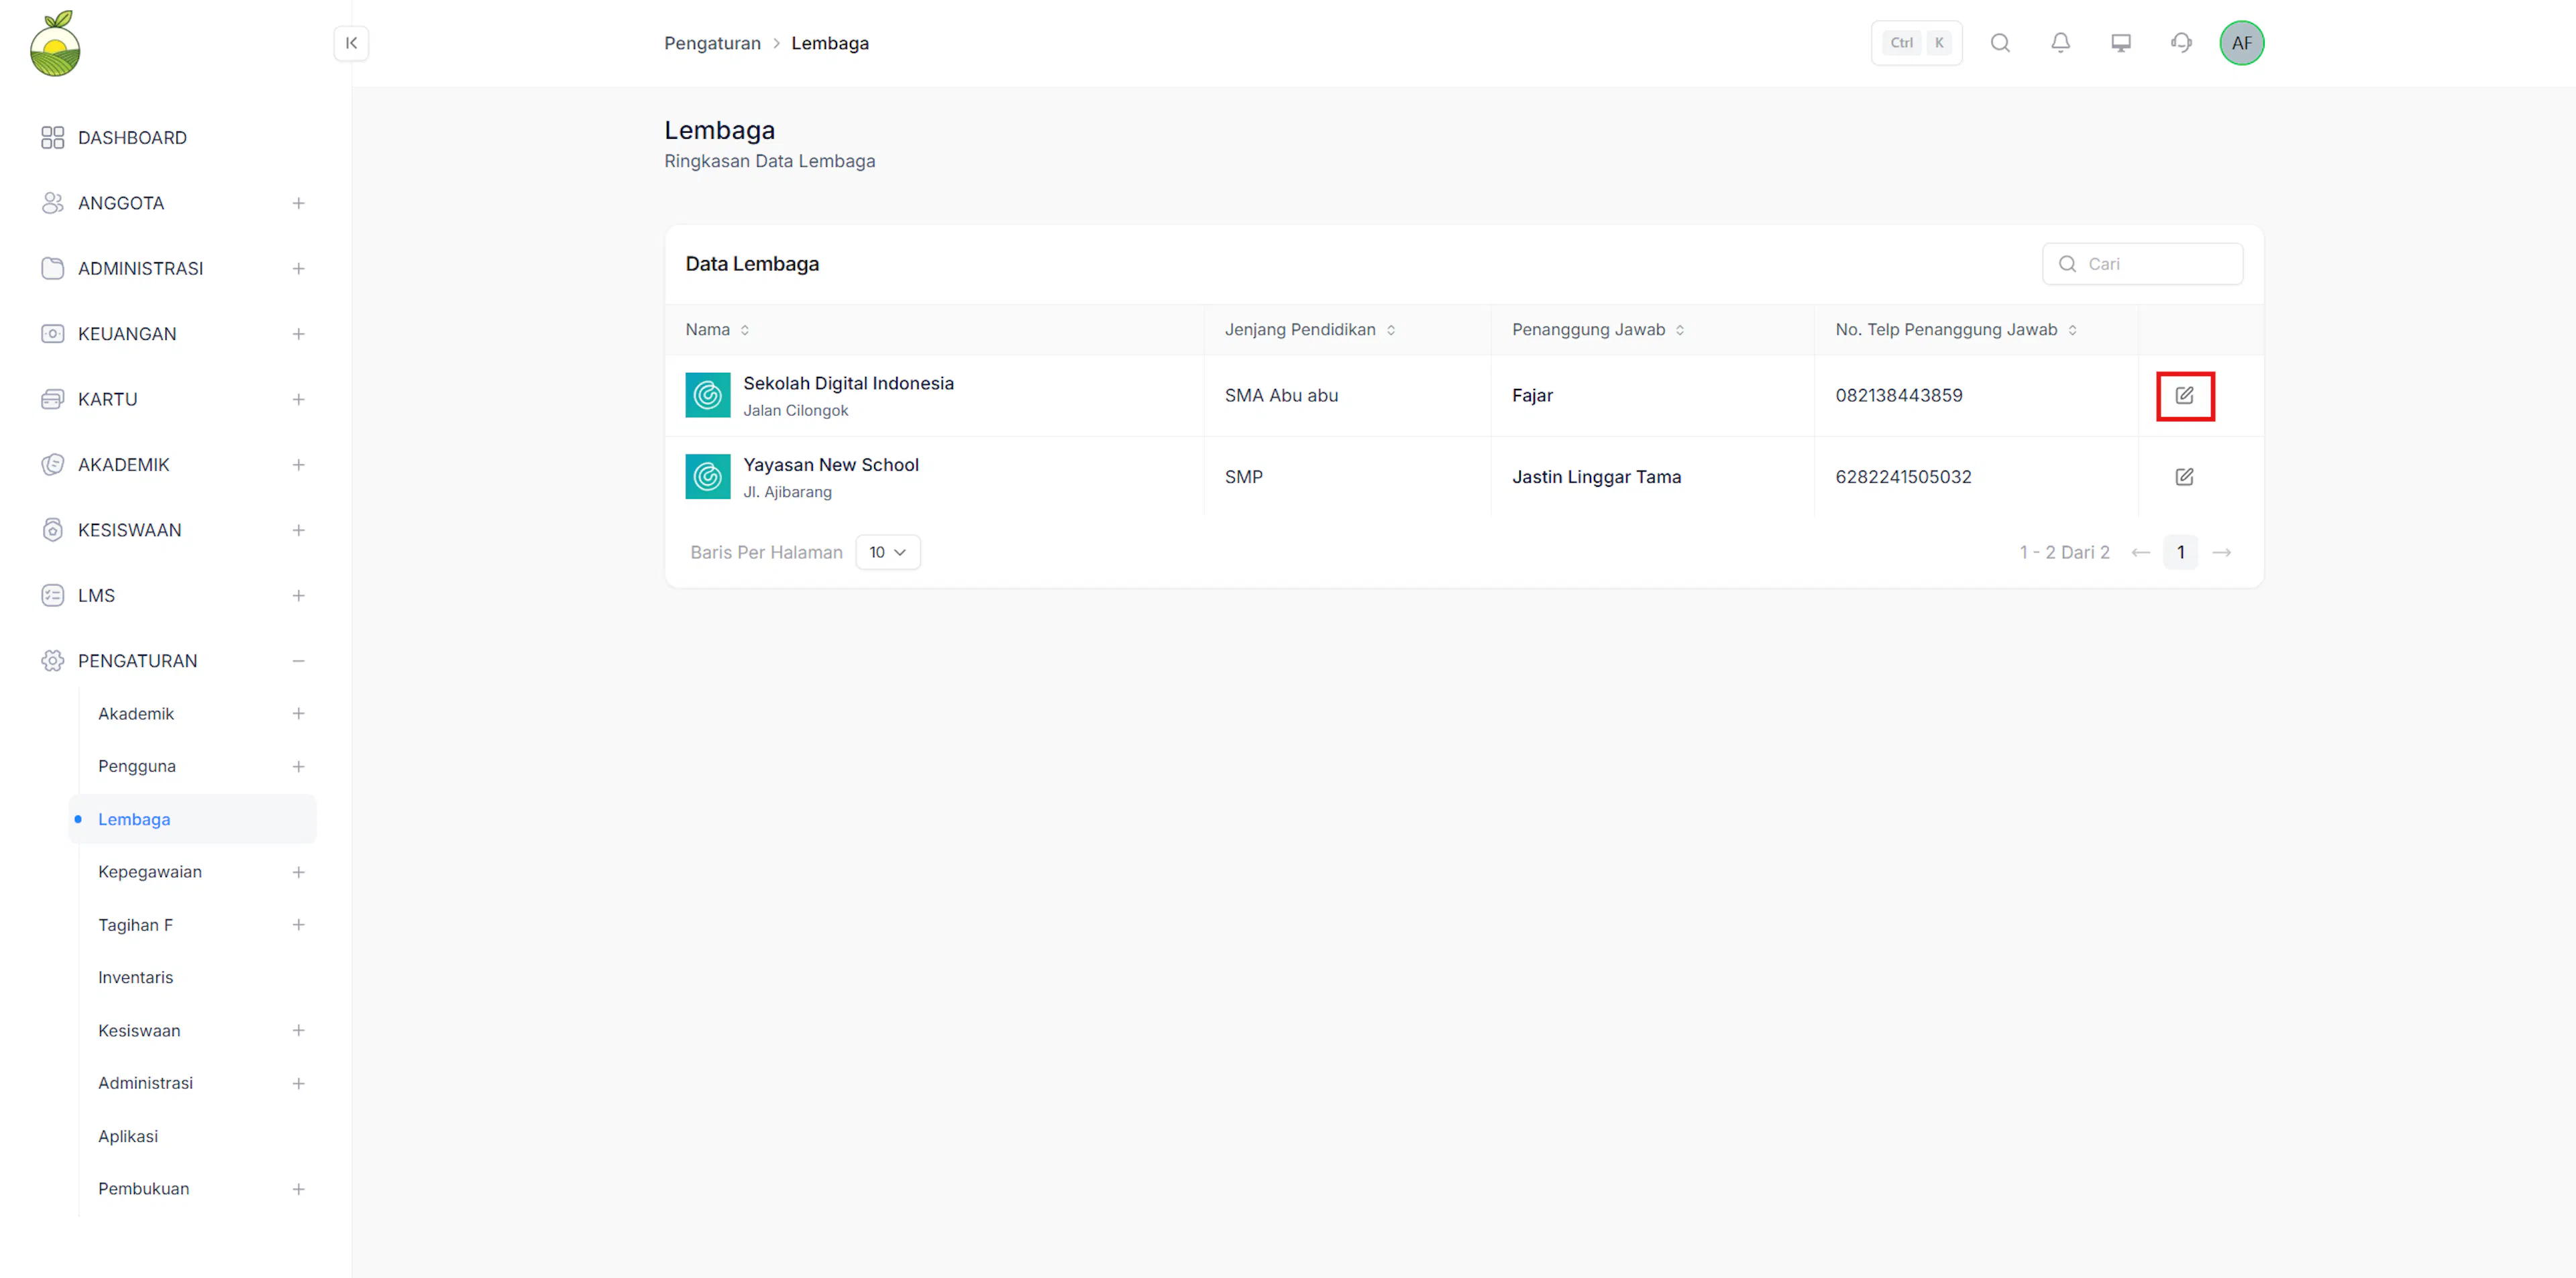The height and width of the screenshot is (1278, 2576).
Task: Click Jastin Linggar Tama cell
Action: pos(1596,477)
